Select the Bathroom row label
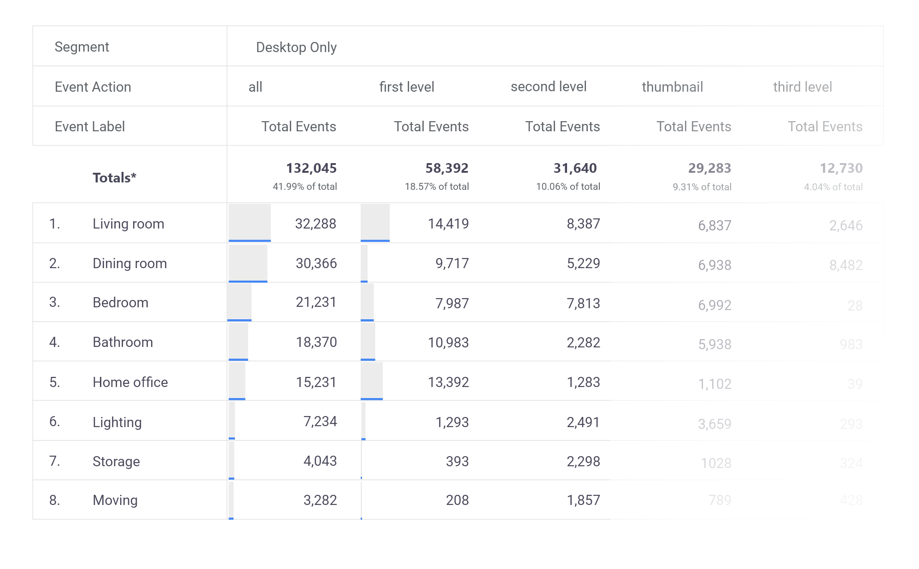The width and height of the screenshot is (919, 569). (123, 342)
